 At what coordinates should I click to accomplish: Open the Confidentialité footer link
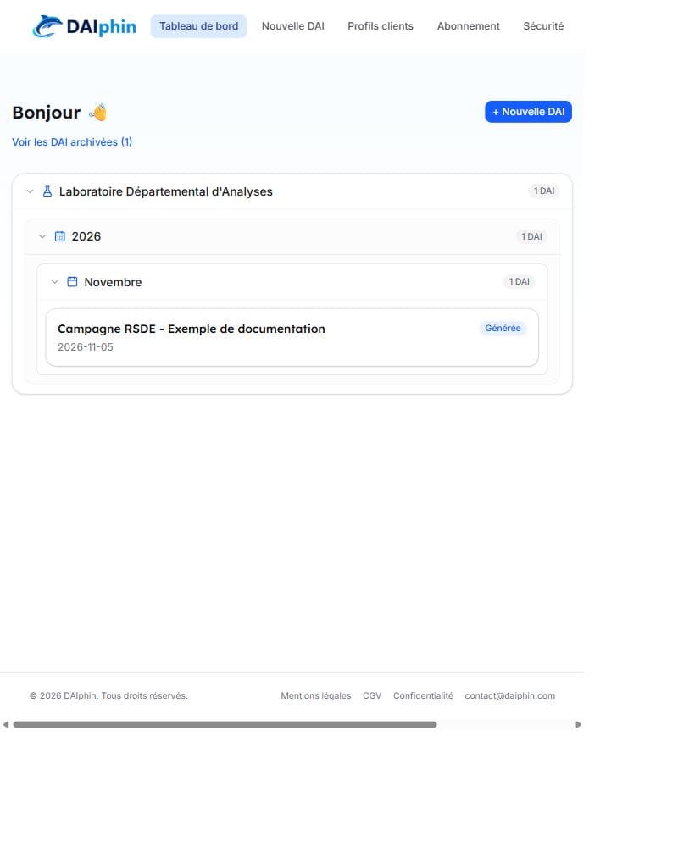pyautogui.click(x=423, y=695)
